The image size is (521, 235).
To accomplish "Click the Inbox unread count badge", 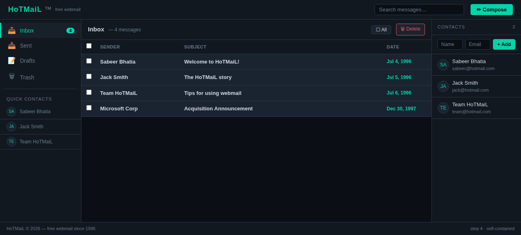I will [x=70, y=31].
